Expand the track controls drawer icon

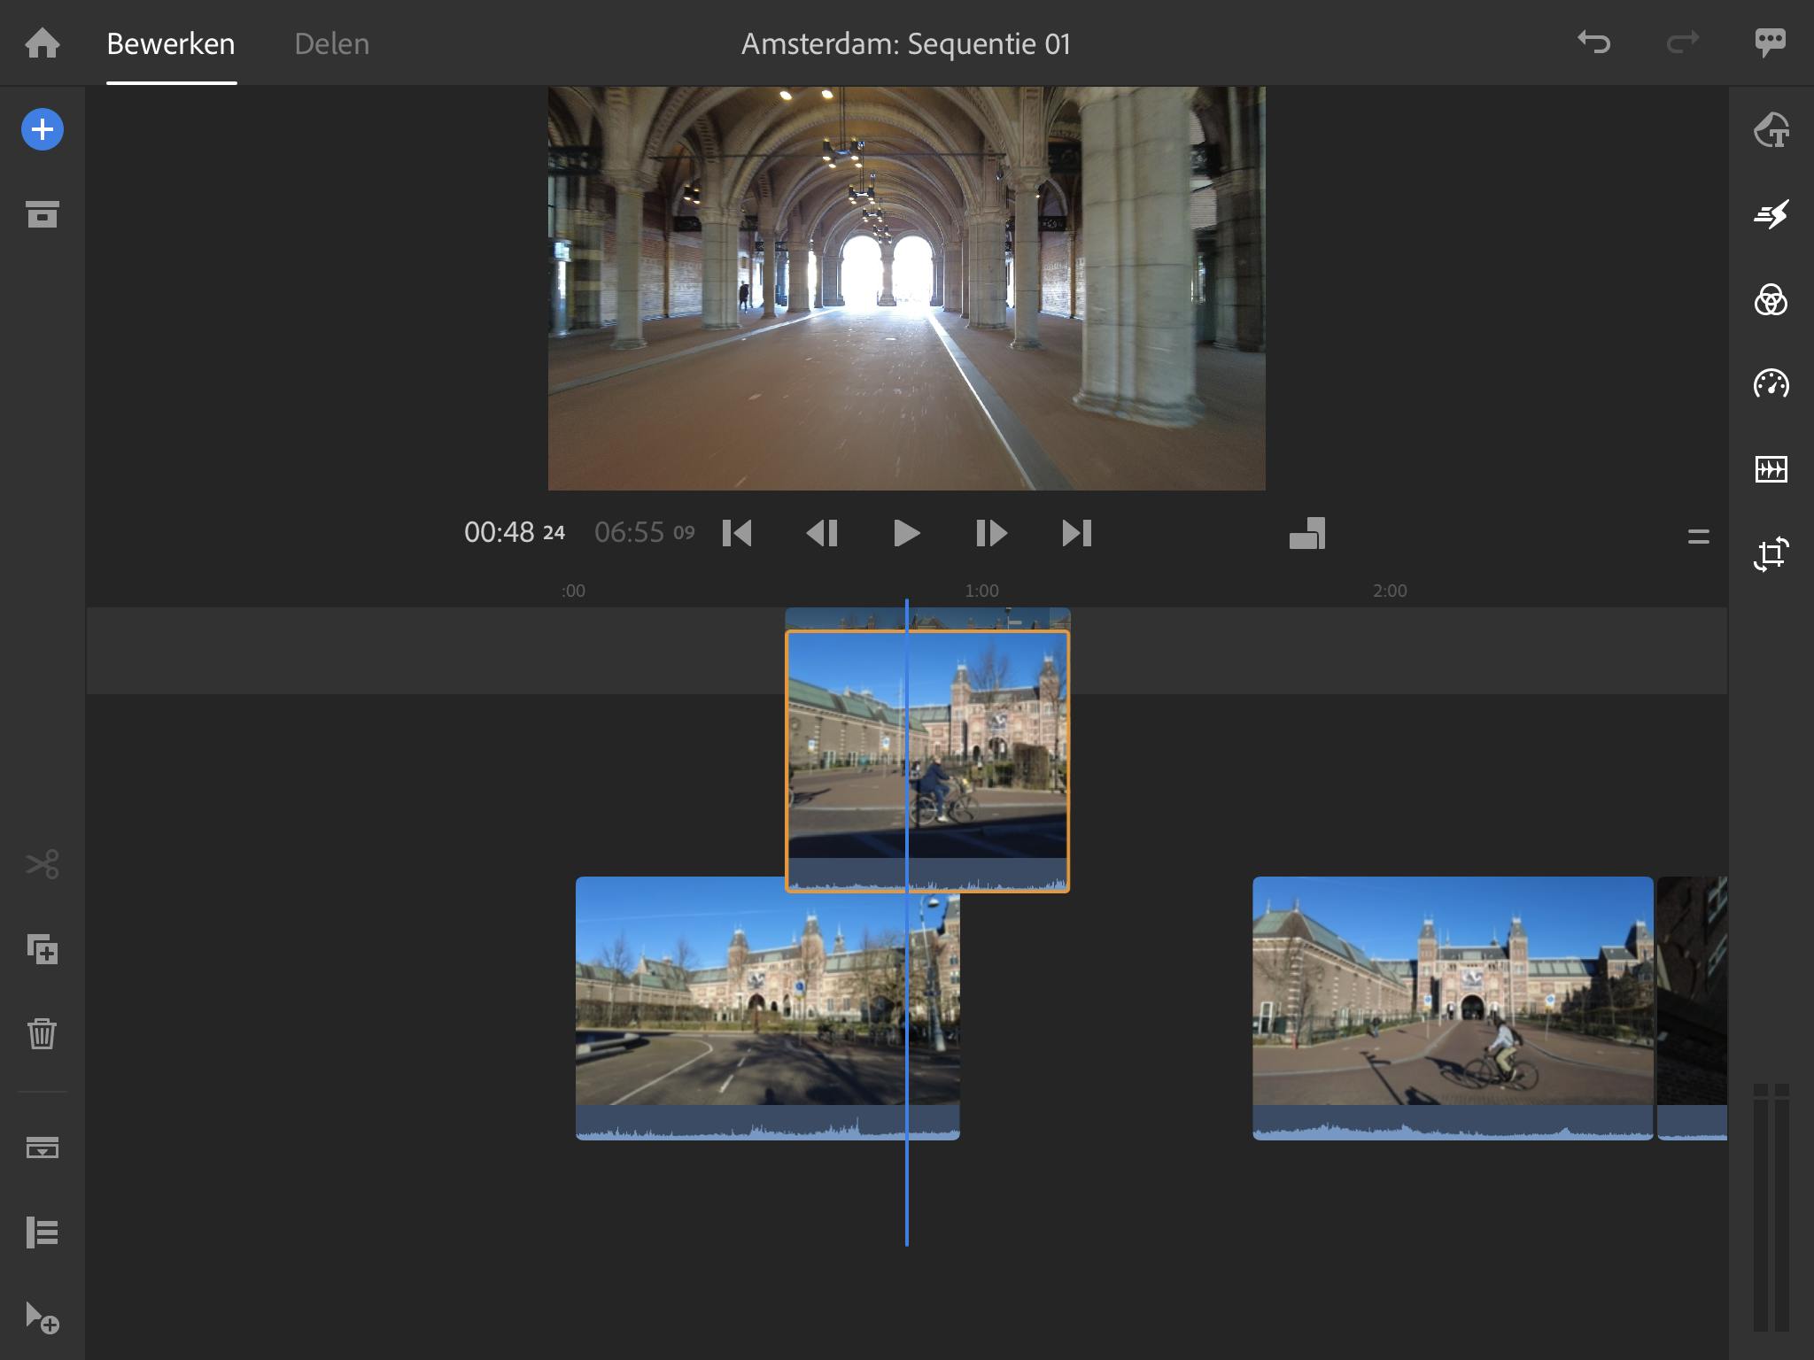(43, 1147)
